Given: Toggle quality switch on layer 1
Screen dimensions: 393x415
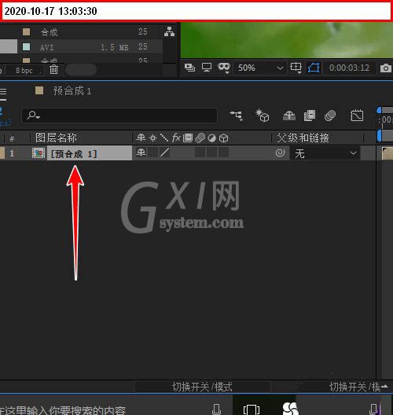Looking at the screenshot, I should tap(164, 152).
